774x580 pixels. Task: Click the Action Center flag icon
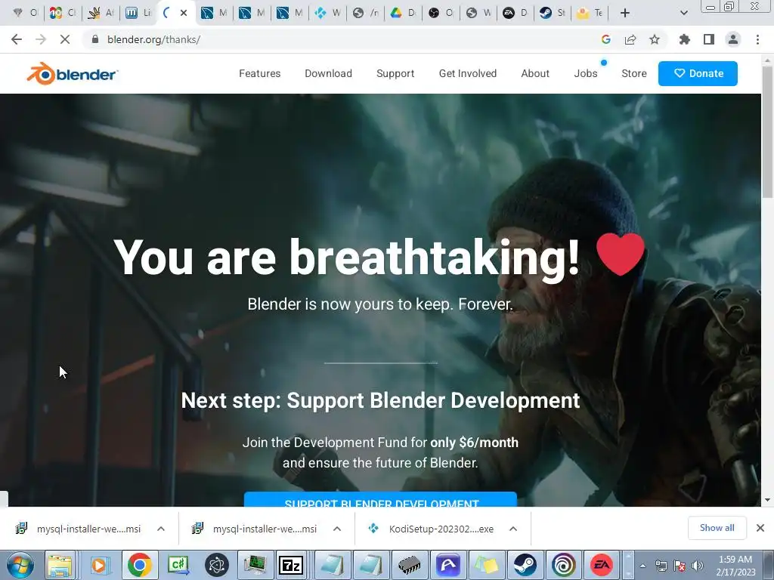click(680, 566)
